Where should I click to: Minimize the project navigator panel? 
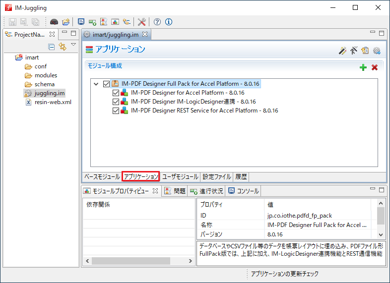(x=65, y=32)
